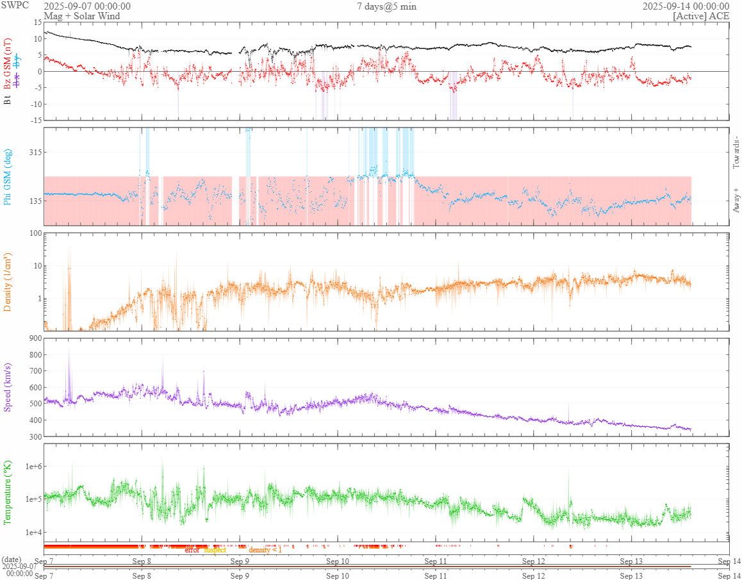Click the end time 2025-09-14 00:00:00
Viewport: 742px width, 580px height.
pyautogui.click(x=686, y=6)
